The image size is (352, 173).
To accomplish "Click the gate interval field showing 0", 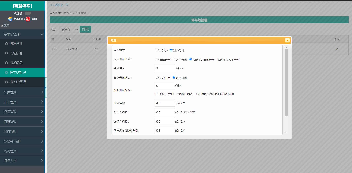I will click(x=164, y=86).
